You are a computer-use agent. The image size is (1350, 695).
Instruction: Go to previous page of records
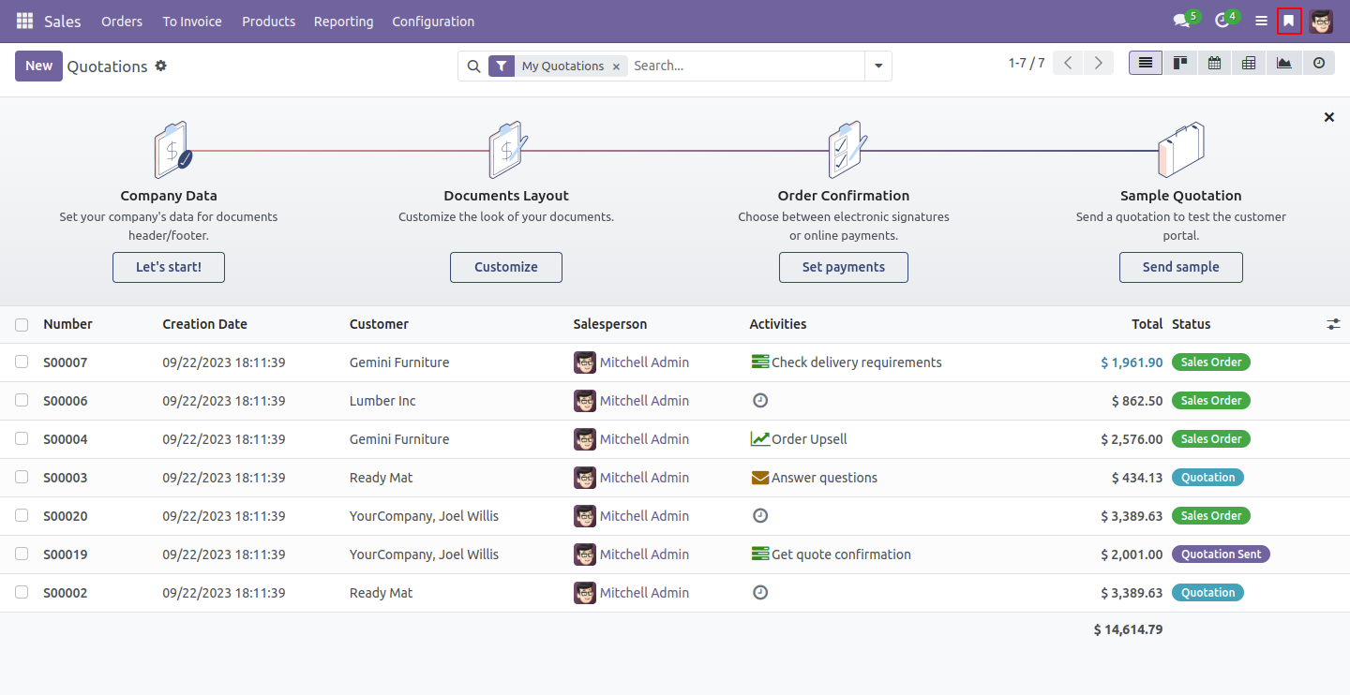[1068, 63]
